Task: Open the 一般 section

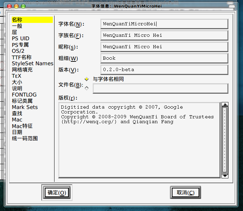Action: pyautogui.click(x=17, y=26)
